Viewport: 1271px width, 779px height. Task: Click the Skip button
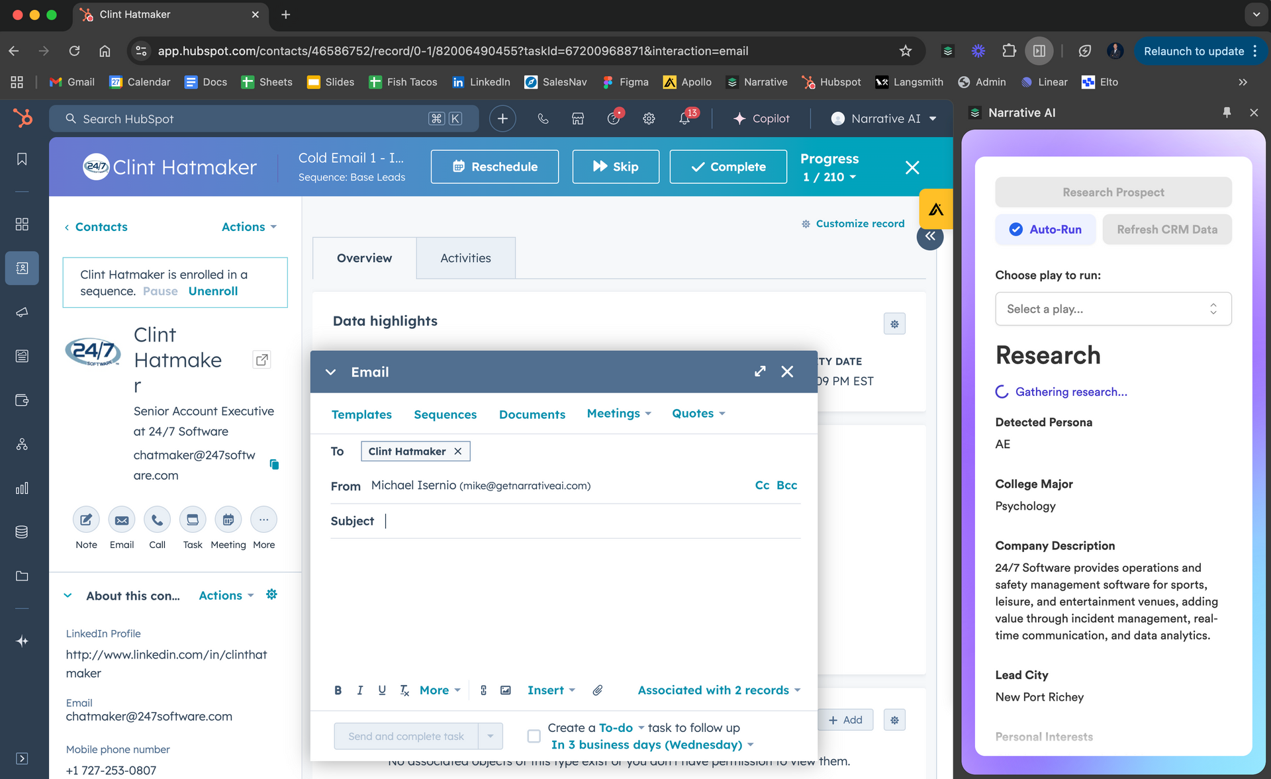click(x=616, y=167)
